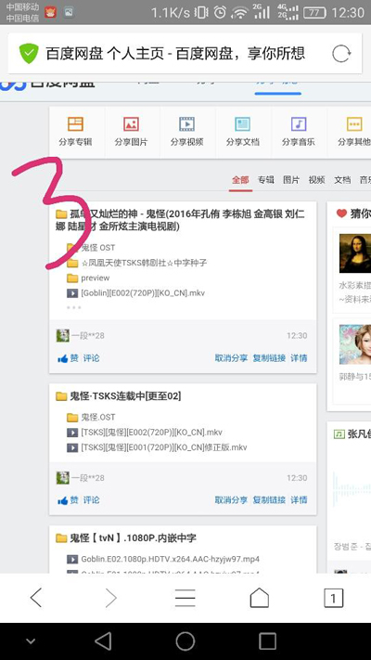The width and height of the screenshot is (371, 660).
Task: Tap the Android back triangle button
Action: click(x=103, y=641)
